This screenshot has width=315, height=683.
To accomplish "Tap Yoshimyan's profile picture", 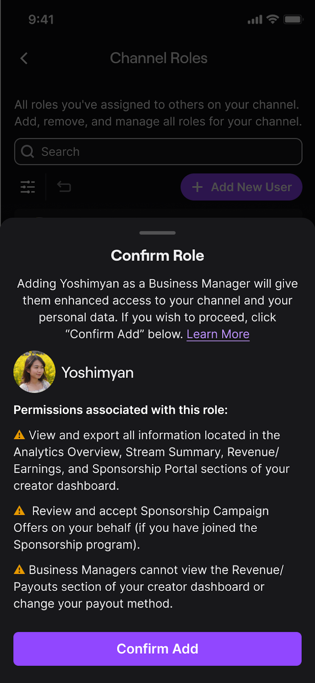I will 34,372.
